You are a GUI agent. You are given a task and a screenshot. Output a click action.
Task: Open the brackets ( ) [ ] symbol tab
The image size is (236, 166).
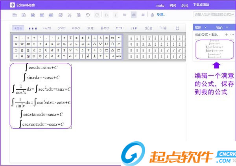coord(90,28)
